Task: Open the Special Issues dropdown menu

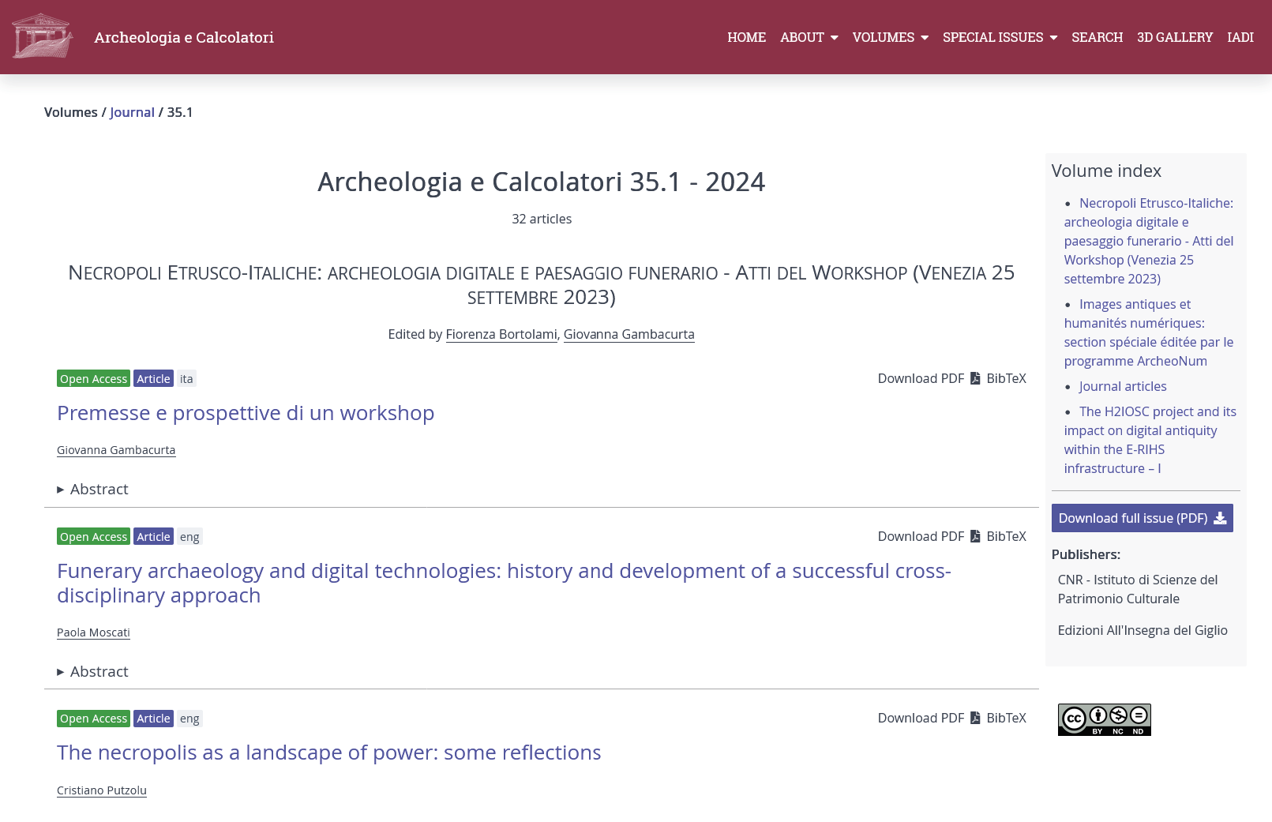Action: [1000, 37]
